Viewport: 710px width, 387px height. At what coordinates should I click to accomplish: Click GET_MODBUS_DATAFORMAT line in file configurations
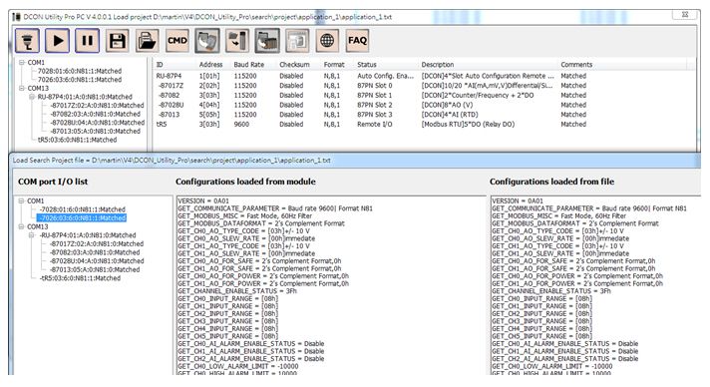(x=575, y=223)
